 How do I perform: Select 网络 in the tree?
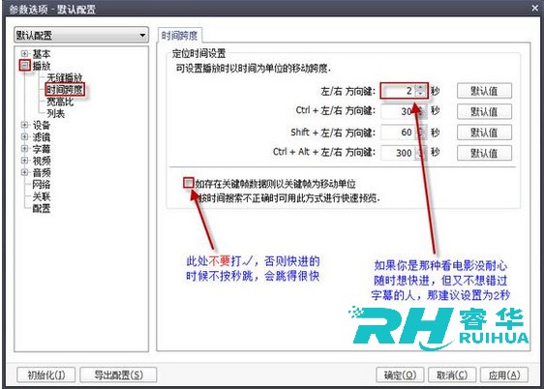(42, 185)
